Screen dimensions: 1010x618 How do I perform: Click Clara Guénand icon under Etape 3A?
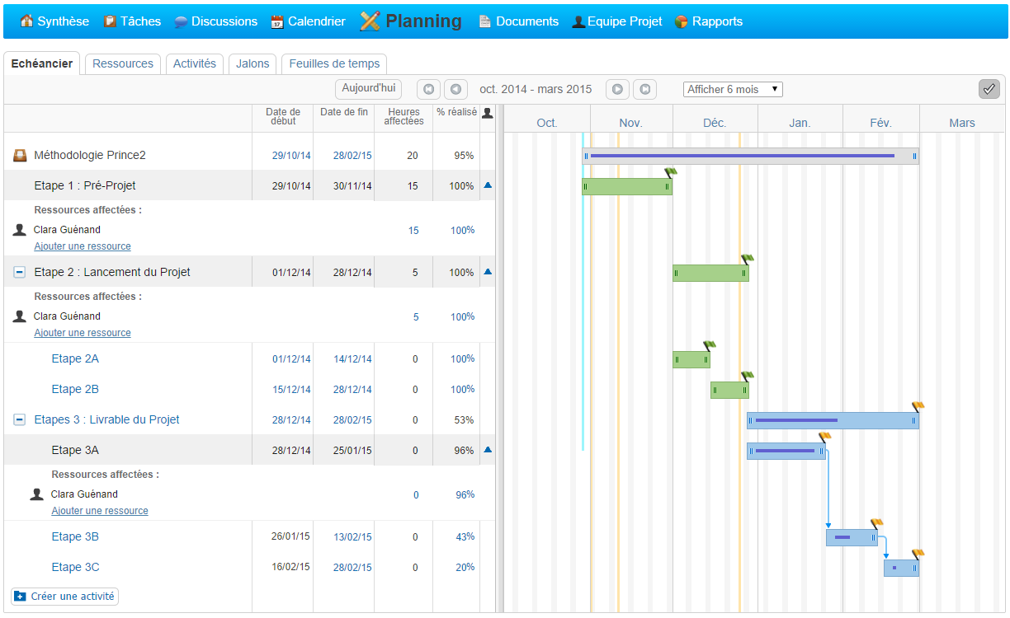37,494
